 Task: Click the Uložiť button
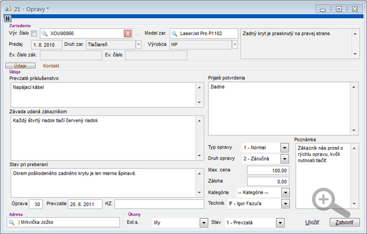click(x=312, y=222)
